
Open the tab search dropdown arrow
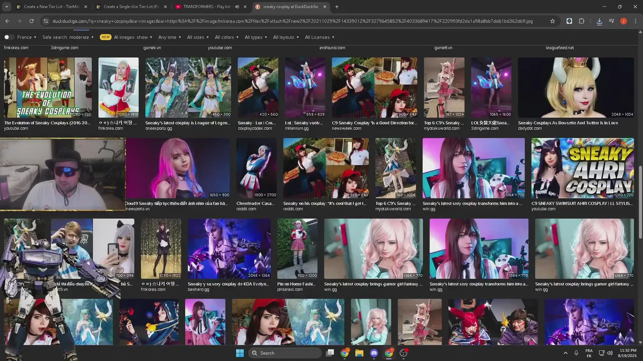(7, 7)
